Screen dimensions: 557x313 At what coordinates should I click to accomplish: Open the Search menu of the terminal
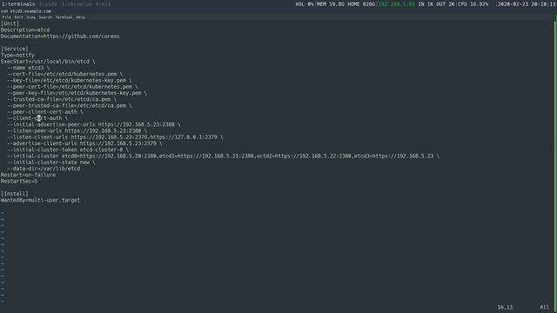[x=45, y=17]
